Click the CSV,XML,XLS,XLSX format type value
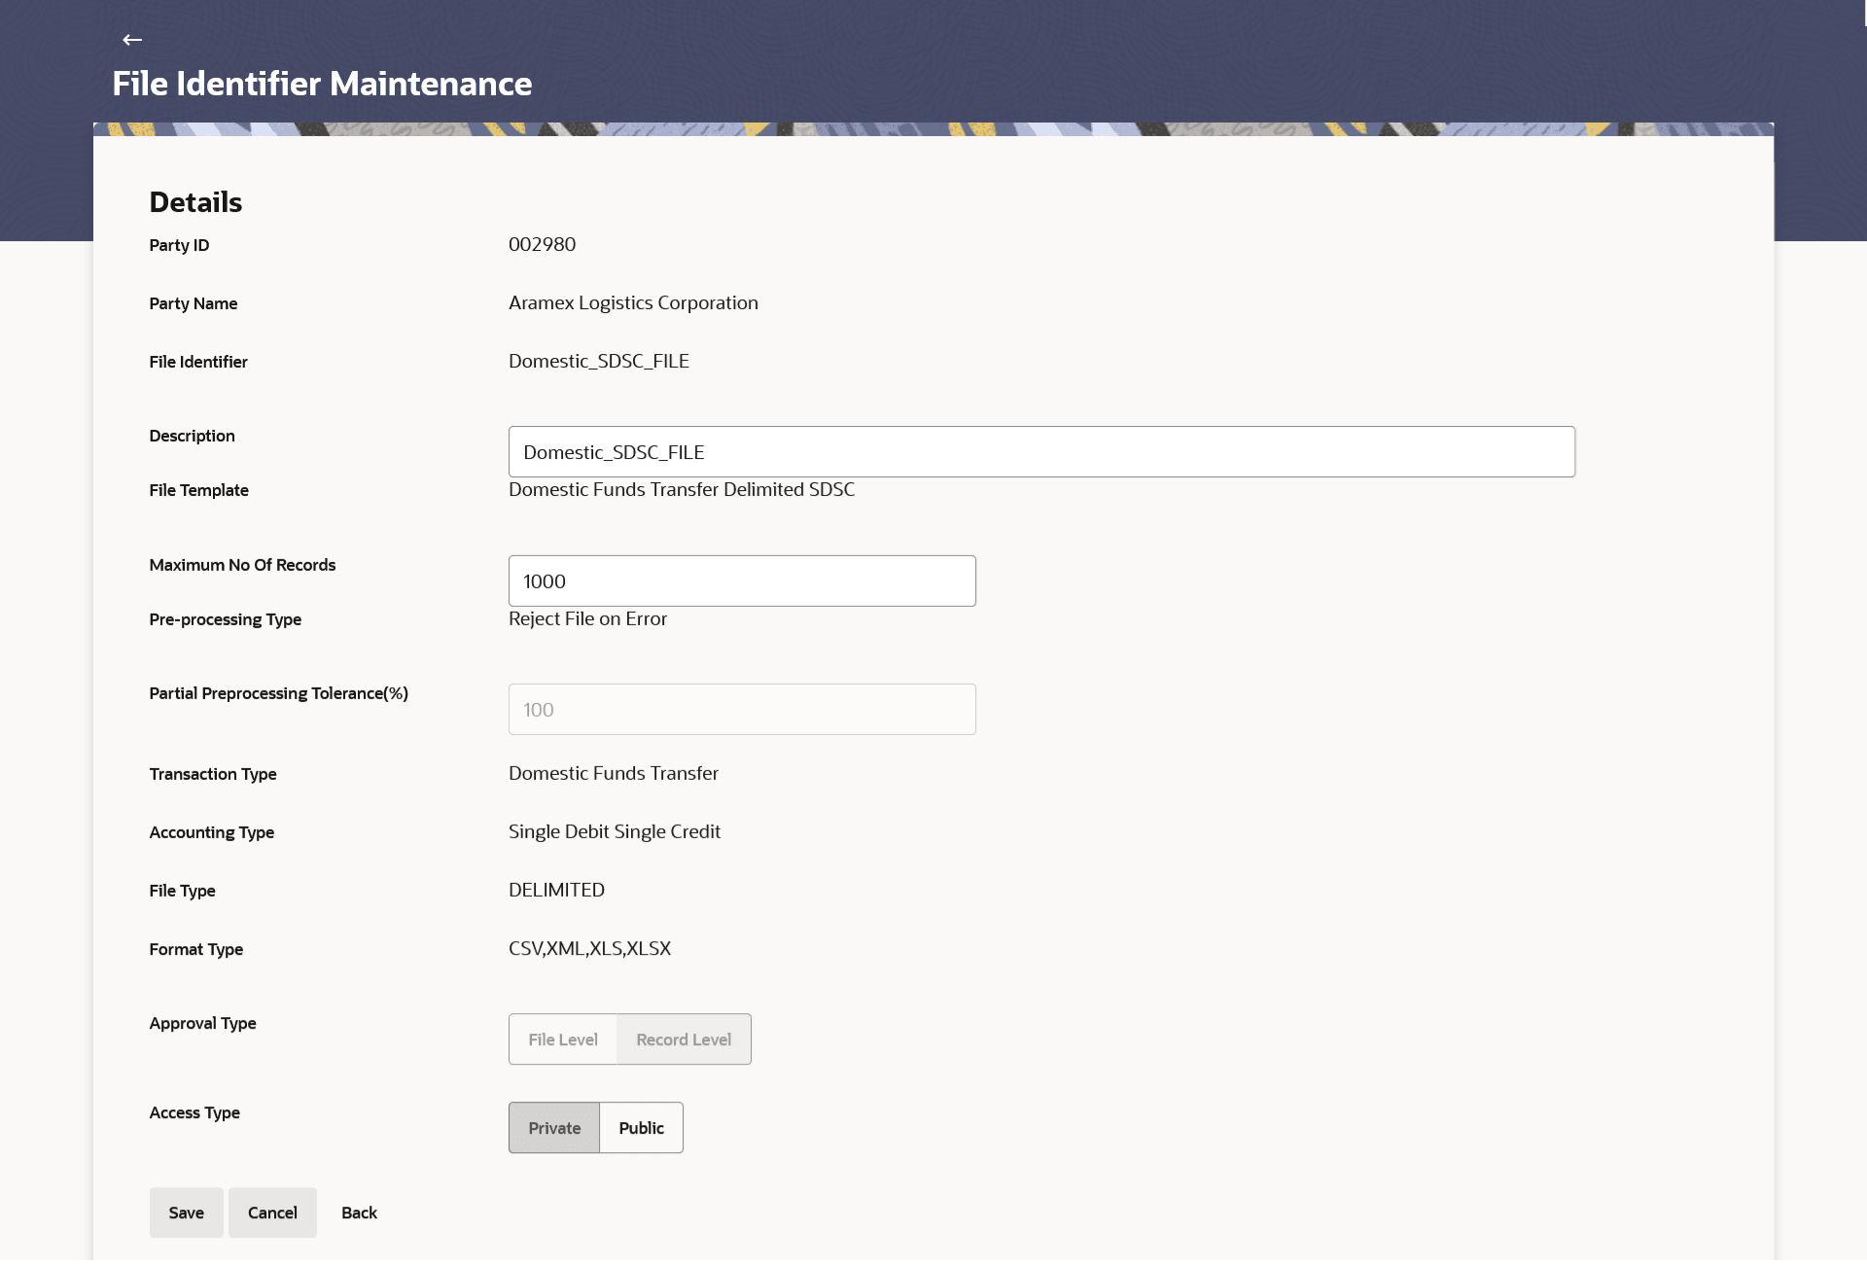Screen dimensions: 1867x1267 point(589,948)
